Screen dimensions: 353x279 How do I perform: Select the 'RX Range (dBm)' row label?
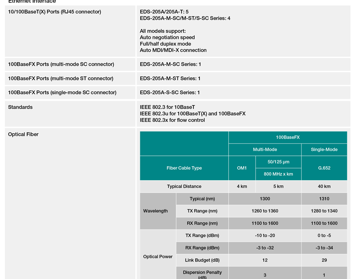[x=202, y=248]
